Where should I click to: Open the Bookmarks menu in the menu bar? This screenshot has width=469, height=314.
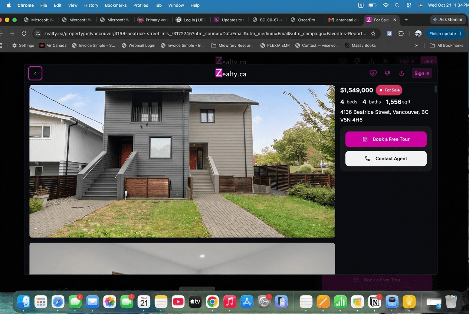pos(116,5)
